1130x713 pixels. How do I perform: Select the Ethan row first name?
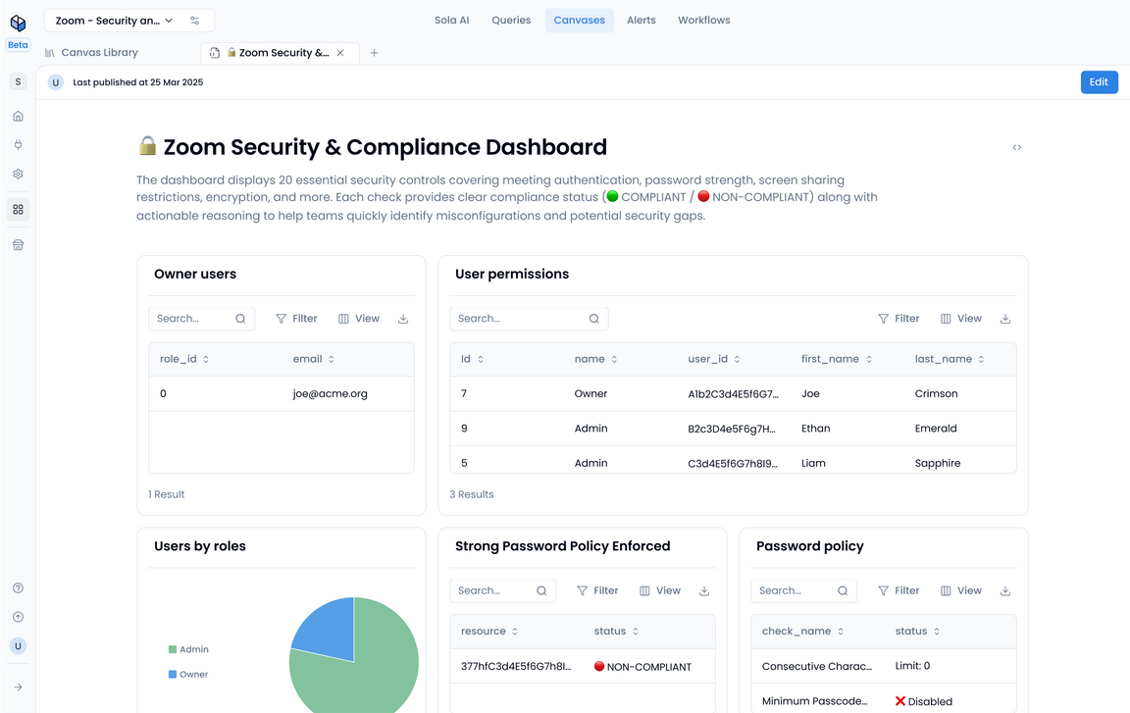pos(816,429)
